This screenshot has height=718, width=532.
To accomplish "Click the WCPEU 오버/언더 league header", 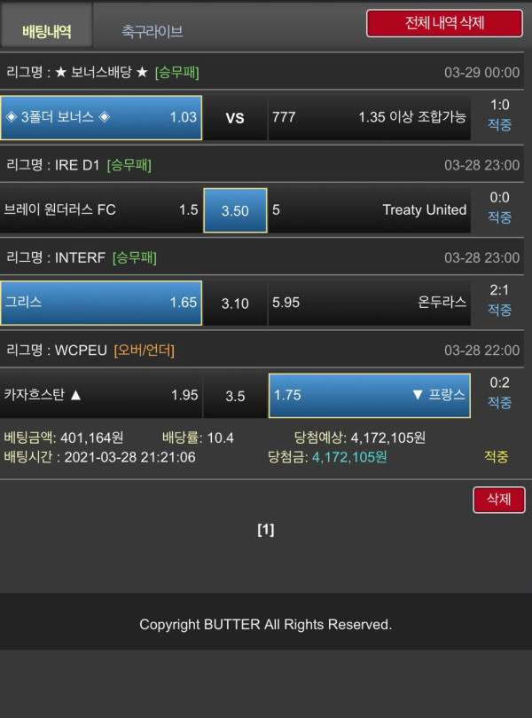I will click(x=262, y=351).
